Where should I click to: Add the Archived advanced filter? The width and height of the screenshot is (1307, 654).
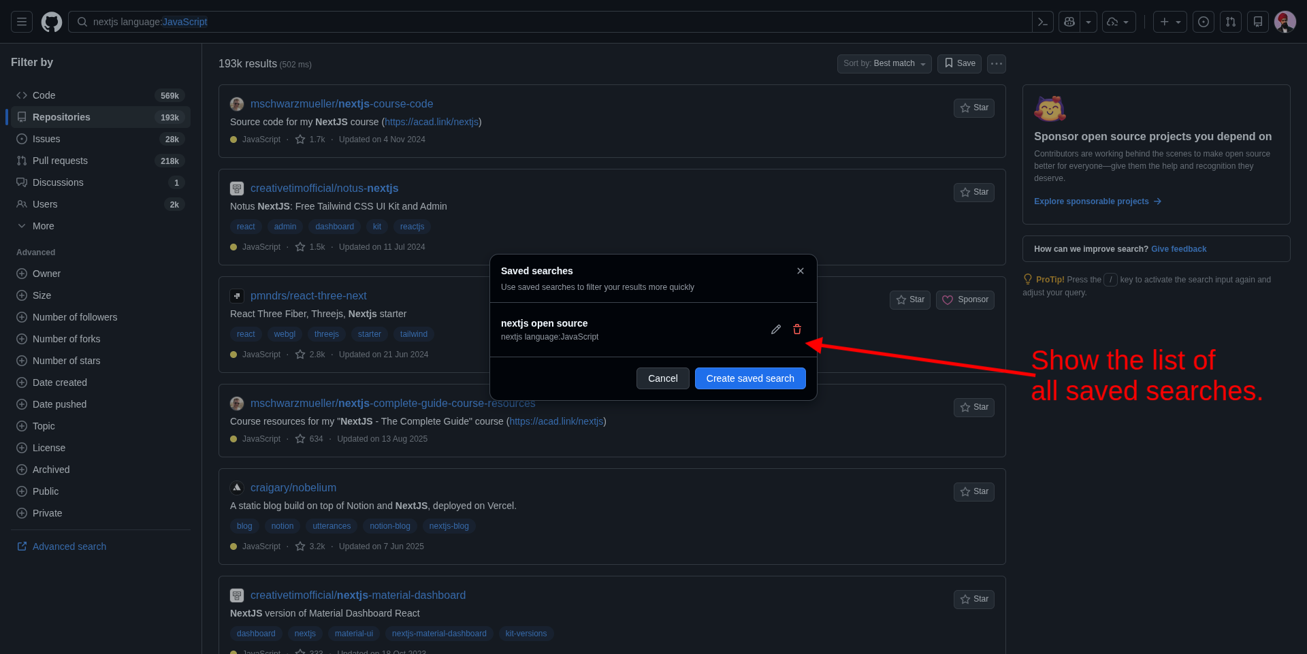coord(101,470)
